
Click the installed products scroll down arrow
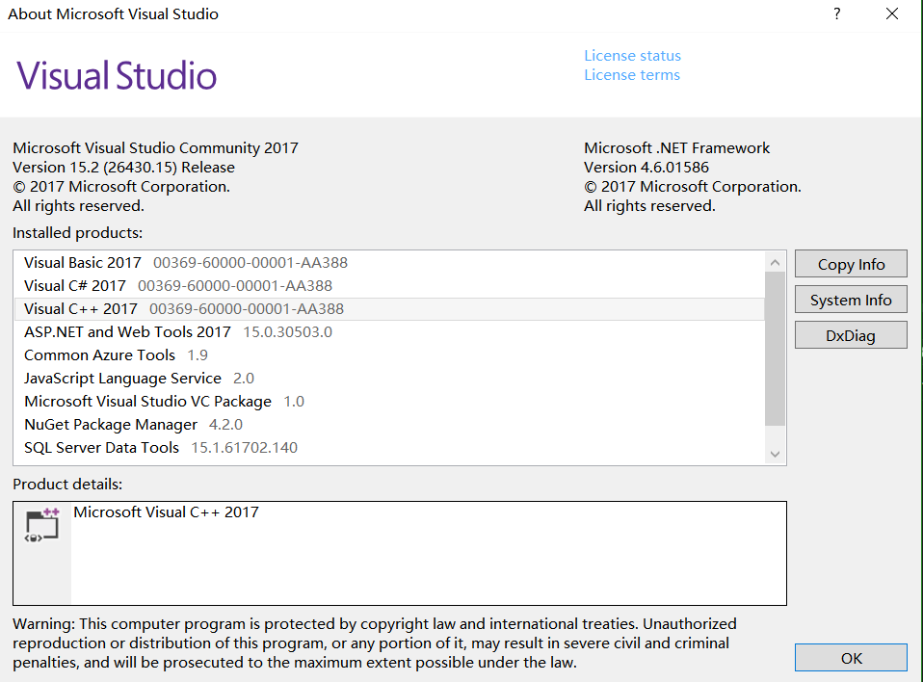tap(775, 454)
